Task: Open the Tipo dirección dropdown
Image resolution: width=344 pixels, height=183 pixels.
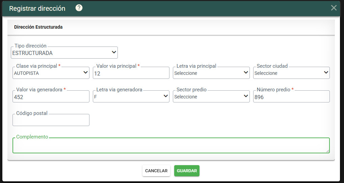Action: pyautogui.click(x=64, y=53)
